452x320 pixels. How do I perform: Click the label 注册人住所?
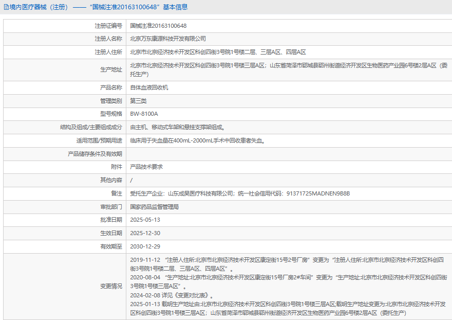pos(108,52)
